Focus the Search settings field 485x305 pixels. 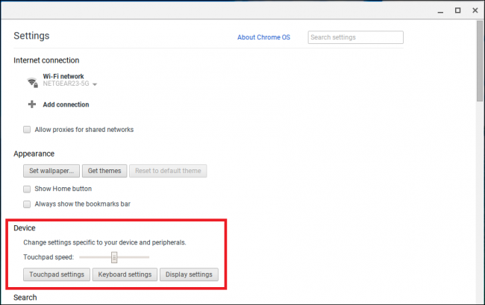click(356, 37)
